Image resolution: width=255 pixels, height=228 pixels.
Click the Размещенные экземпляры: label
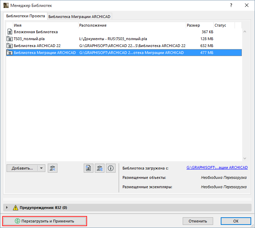[x=147, y=187]
